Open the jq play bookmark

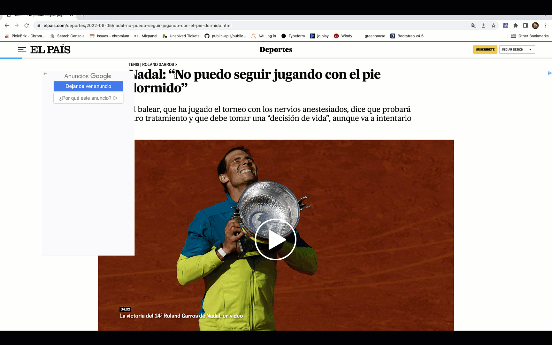tap(319, 36)
